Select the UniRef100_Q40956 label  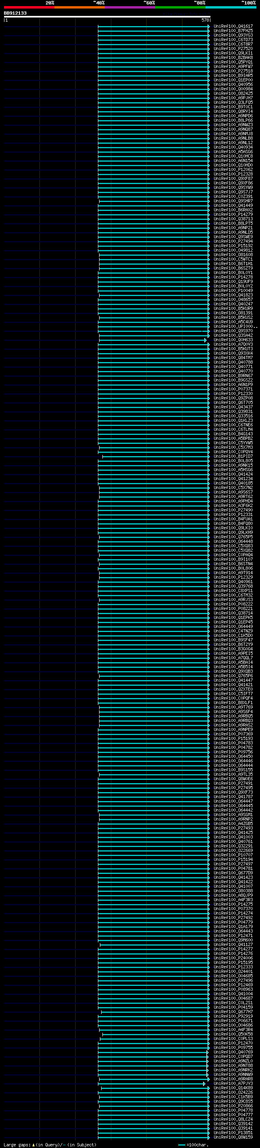233,84
